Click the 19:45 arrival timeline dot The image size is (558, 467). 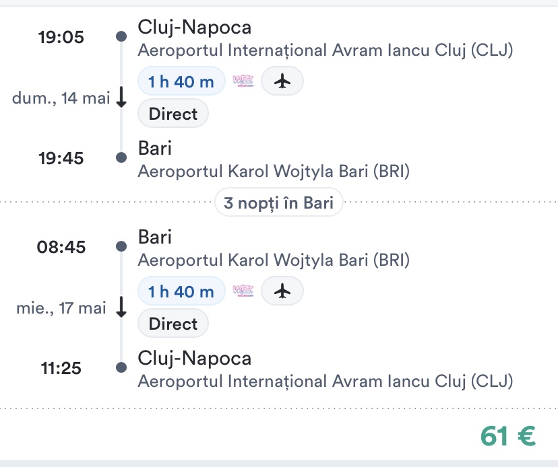[121, 158]
